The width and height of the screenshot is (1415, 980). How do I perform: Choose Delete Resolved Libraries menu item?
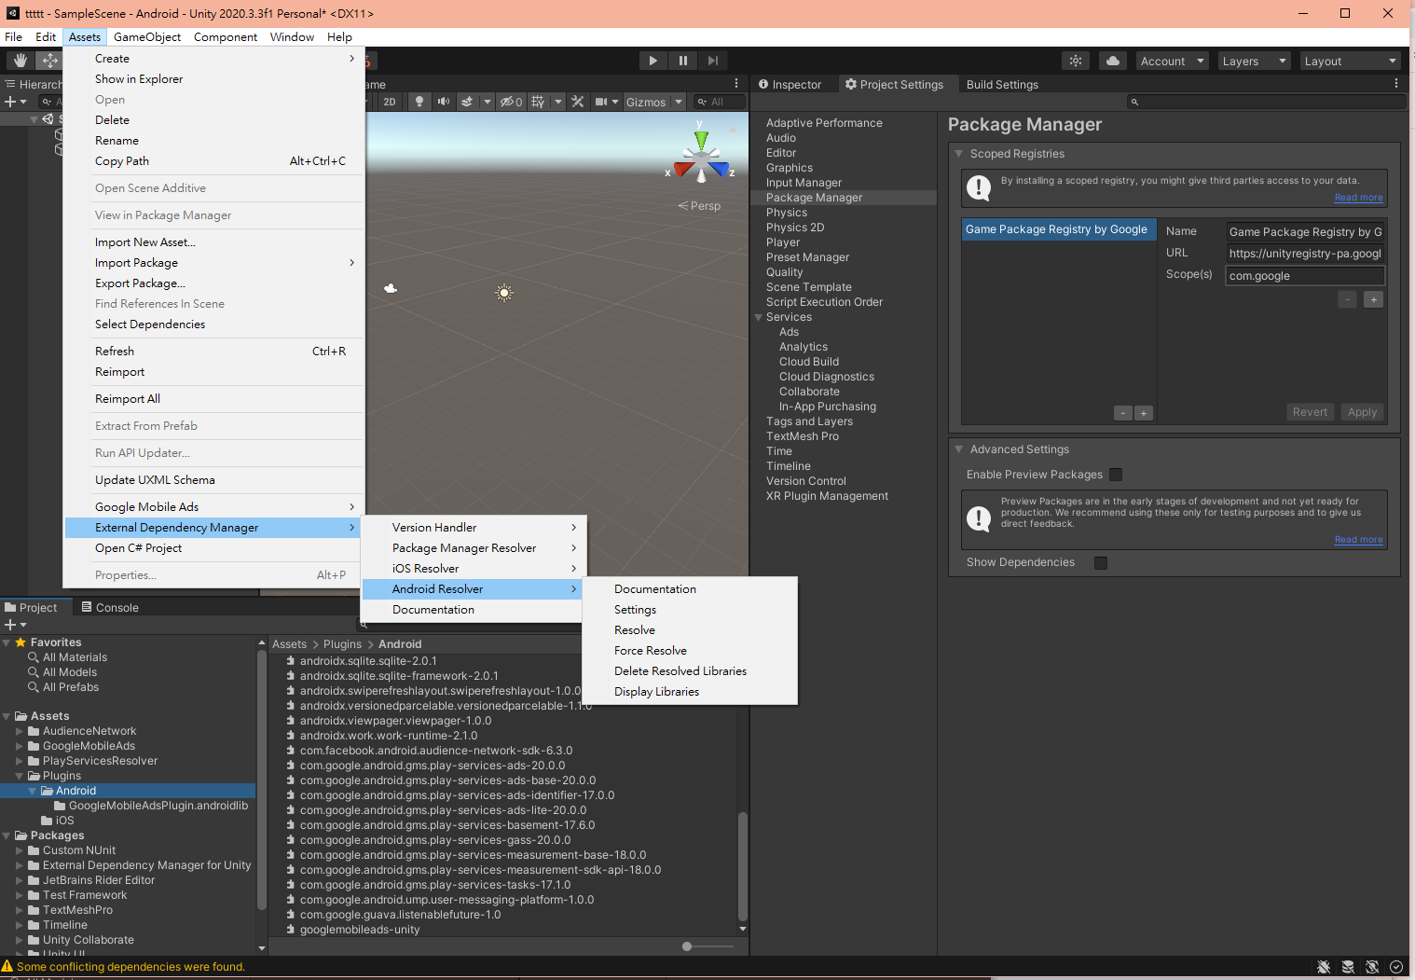tap(680, 671)
